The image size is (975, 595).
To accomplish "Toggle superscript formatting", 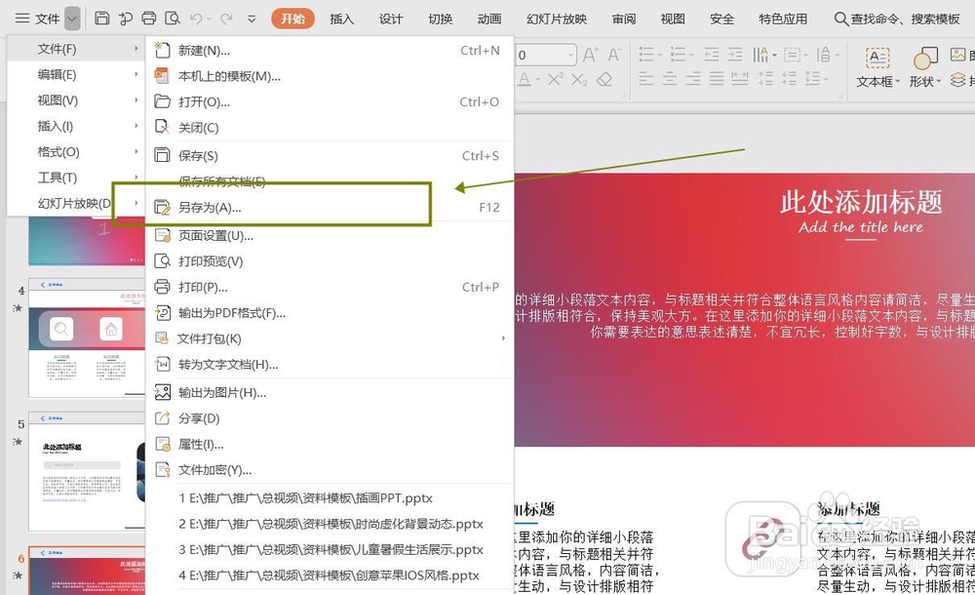I will coord(555,79).
